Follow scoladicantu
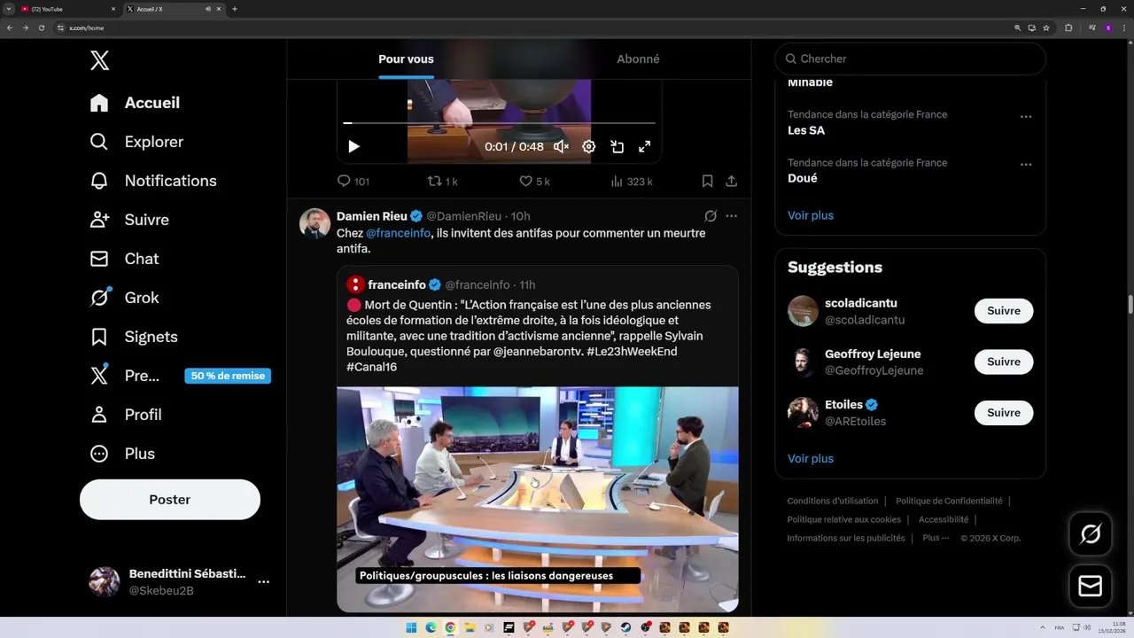 click(1004, 311)
